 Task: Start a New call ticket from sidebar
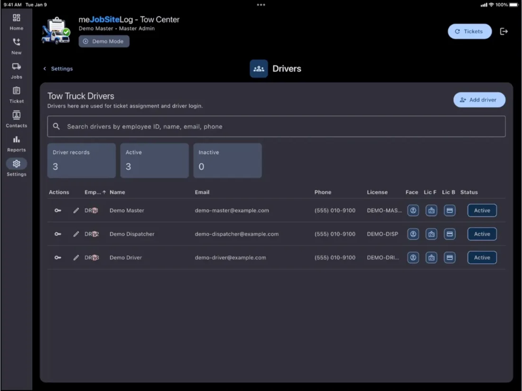(16, 46)
